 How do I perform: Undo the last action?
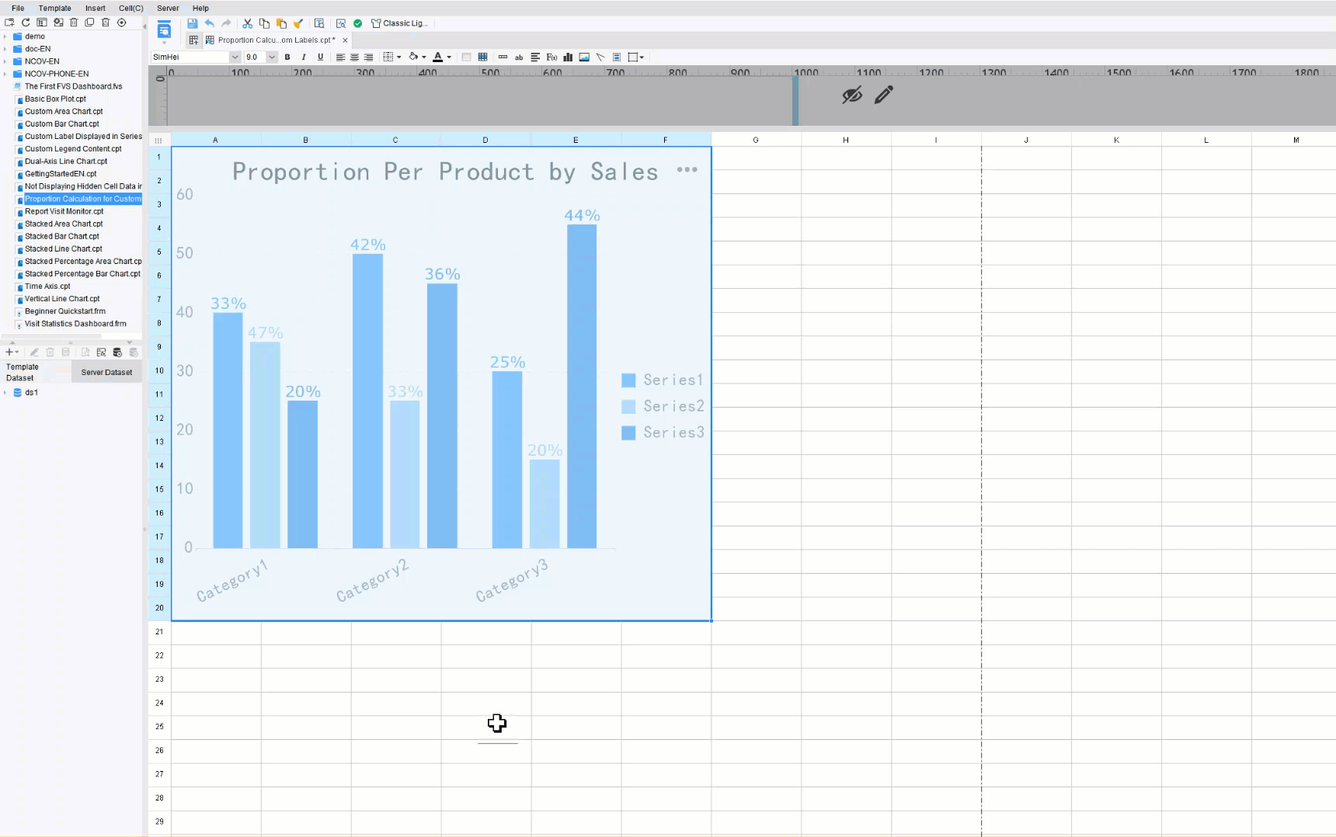[209, 23]
